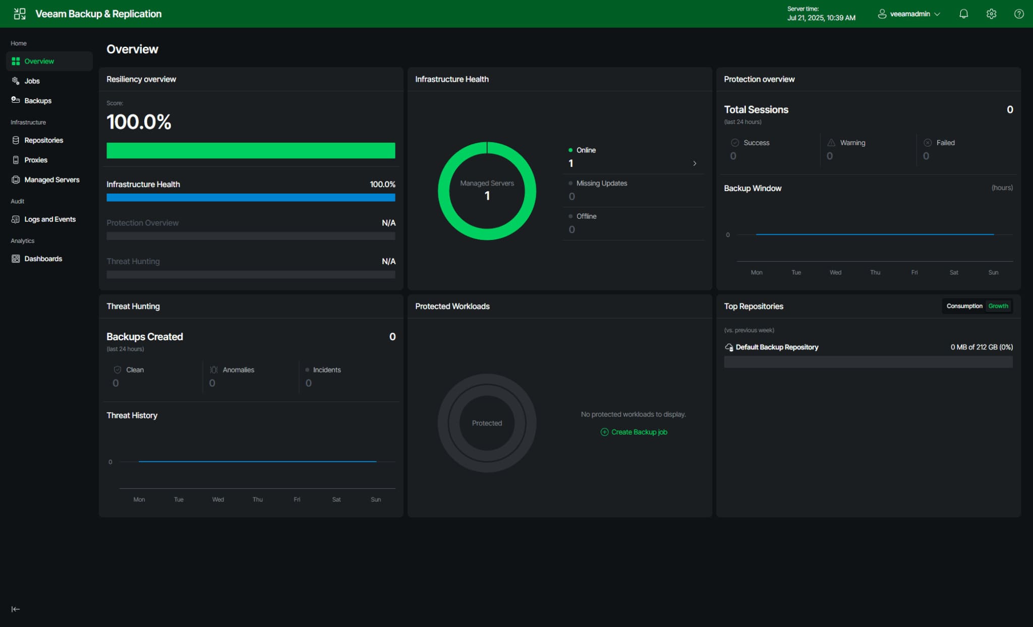
Task: Click the help question mark icon
Action: tap(1019, 14)
